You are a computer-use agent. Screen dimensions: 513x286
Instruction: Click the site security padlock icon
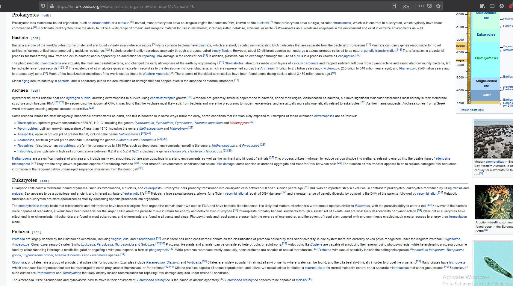click(52, 6)
